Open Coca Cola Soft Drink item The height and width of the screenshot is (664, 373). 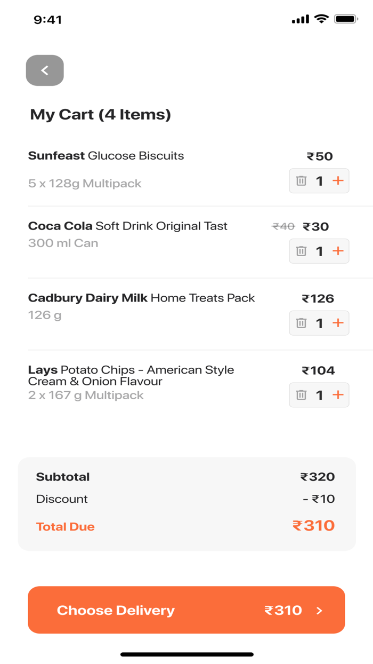(128, 226)
